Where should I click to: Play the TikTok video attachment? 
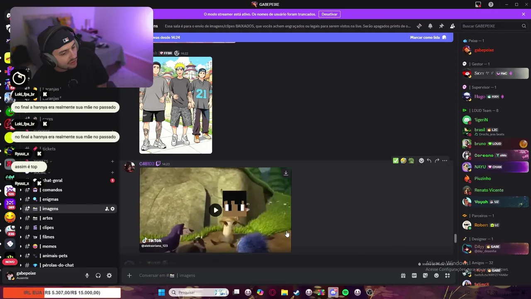coord(215,210)
